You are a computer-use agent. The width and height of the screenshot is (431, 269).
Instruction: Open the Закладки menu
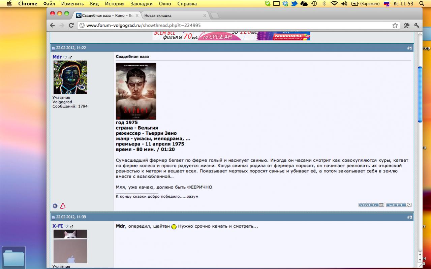(x=142, y=4)
